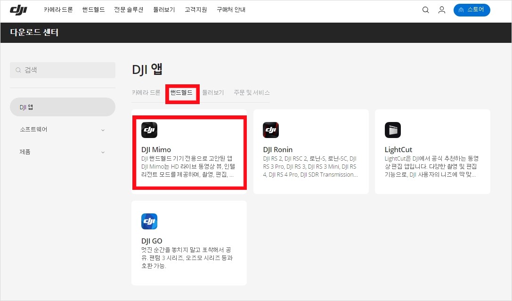
Task: Click the DJI Ronin app icon
Action: coord(271,130)
